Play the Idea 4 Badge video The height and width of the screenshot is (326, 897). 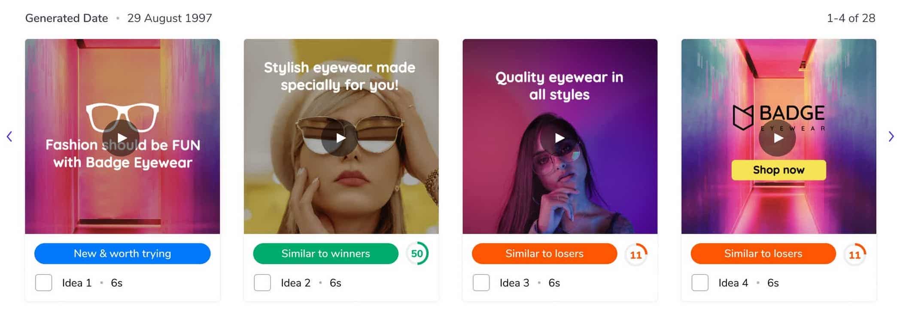coord(778,137)
